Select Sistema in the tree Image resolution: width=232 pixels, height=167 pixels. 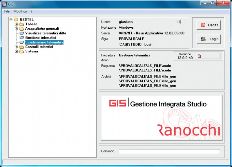32,52
